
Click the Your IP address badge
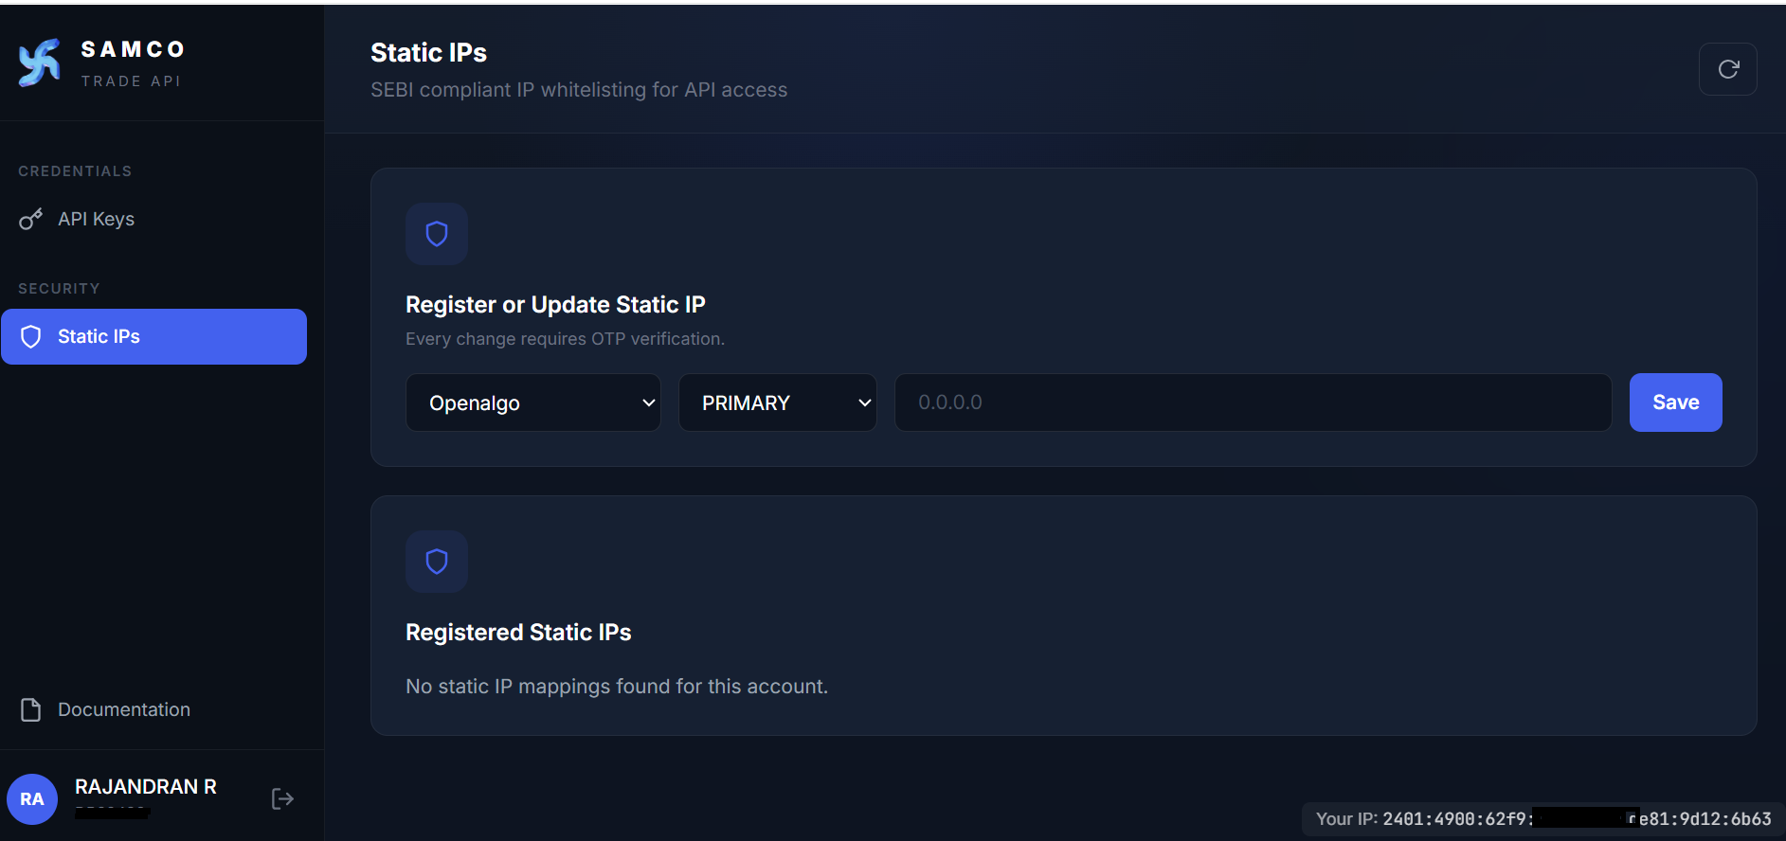pos(1543,819)
